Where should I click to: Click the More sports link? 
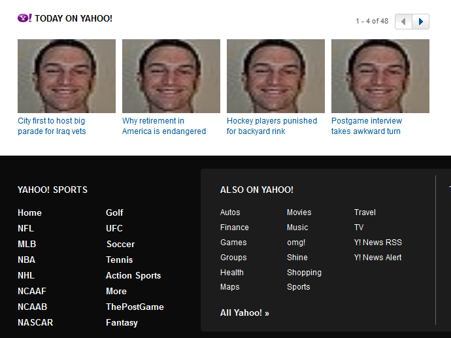coord(116,291)
